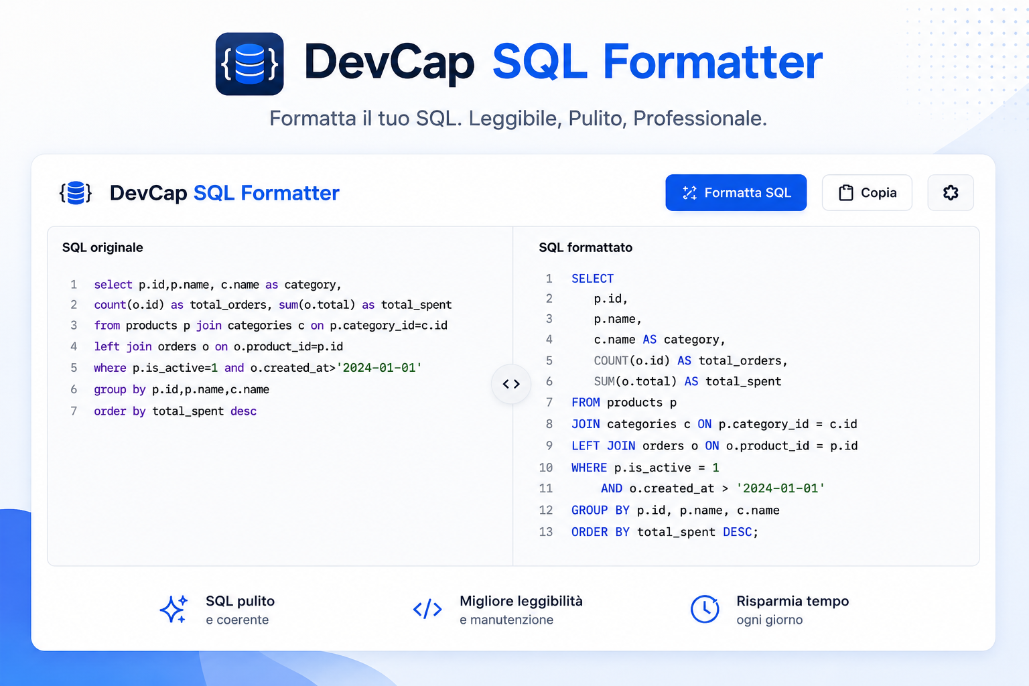Image resolution: width=1029 pixels, height=686 pixels.
Task: Click original line 'left join orders o on'
Action: (218, 346)
